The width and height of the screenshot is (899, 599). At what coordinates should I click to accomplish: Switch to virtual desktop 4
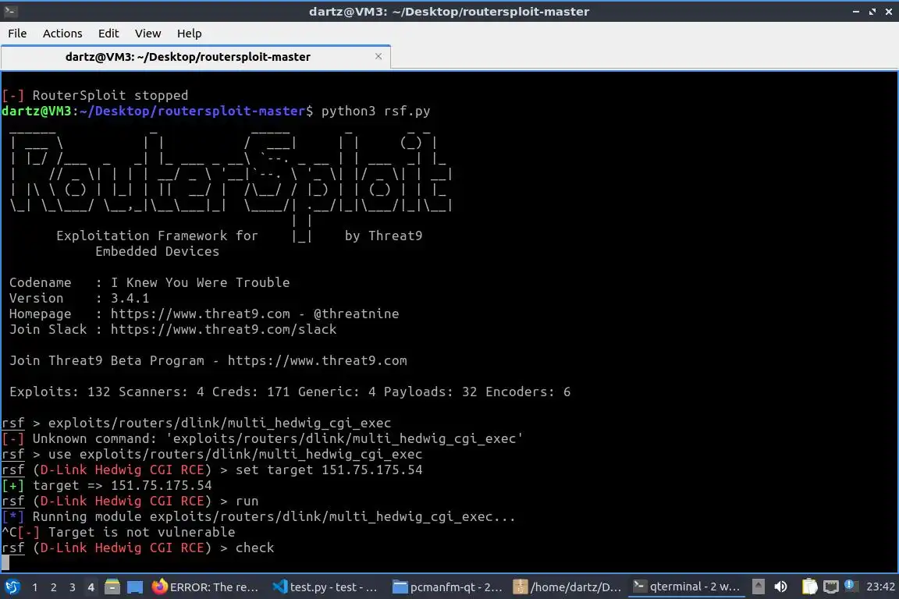click(x=91, y=587)
